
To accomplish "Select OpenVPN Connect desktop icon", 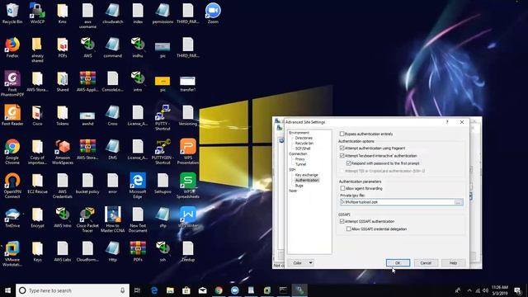I will (x=12, y=186).
